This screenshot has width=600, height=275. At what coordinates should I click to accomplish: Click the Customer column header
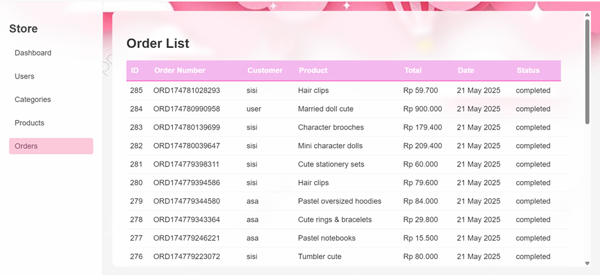[x=265, y=70]
